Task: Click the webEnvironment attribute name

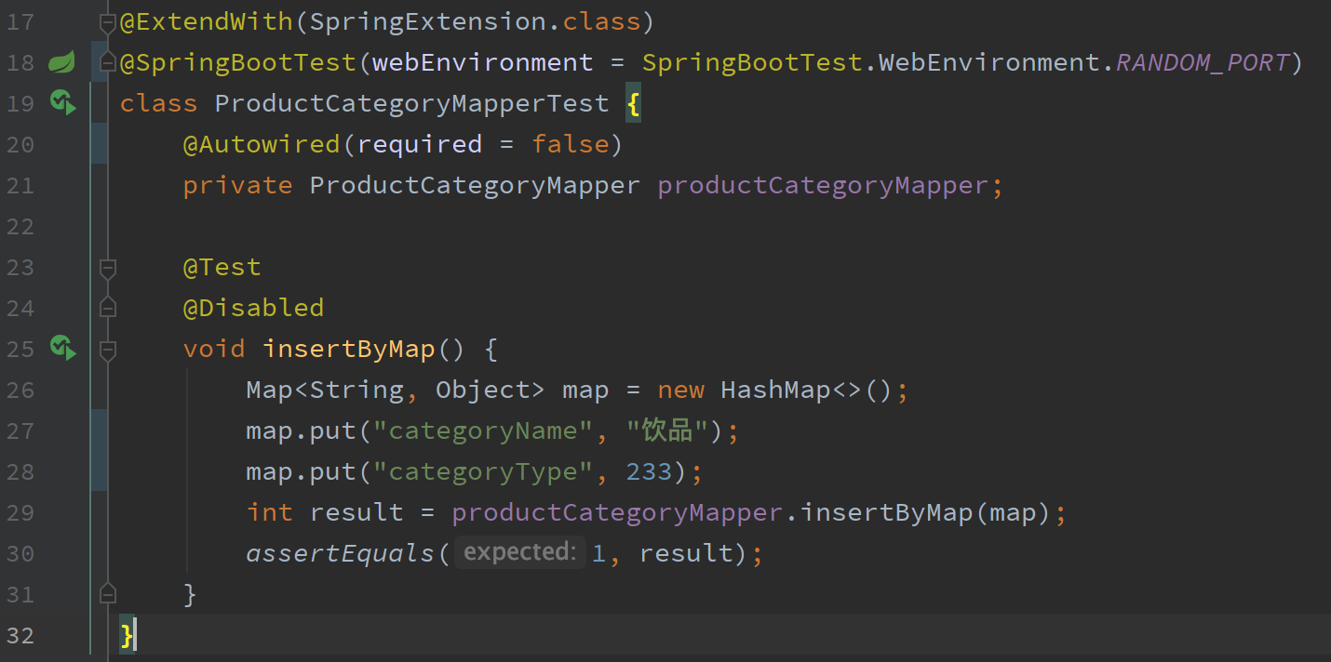Action: (483, 62)
